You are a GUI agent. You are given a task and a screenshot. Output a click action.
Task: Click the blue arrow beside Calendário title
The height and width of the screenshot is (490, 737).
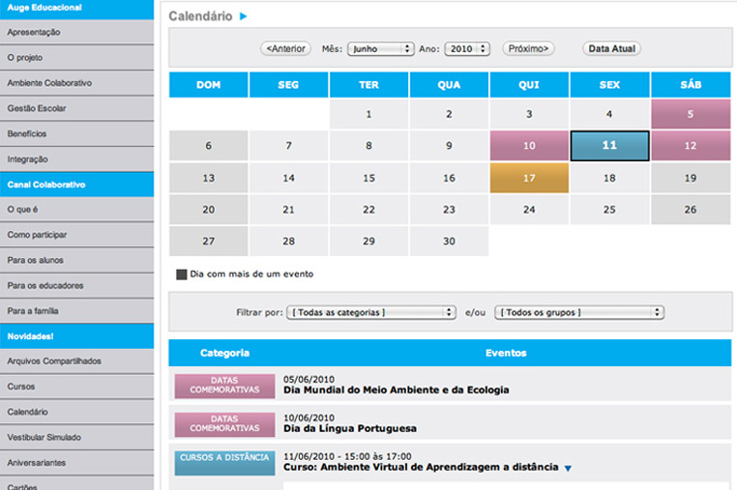coord(244,16)
